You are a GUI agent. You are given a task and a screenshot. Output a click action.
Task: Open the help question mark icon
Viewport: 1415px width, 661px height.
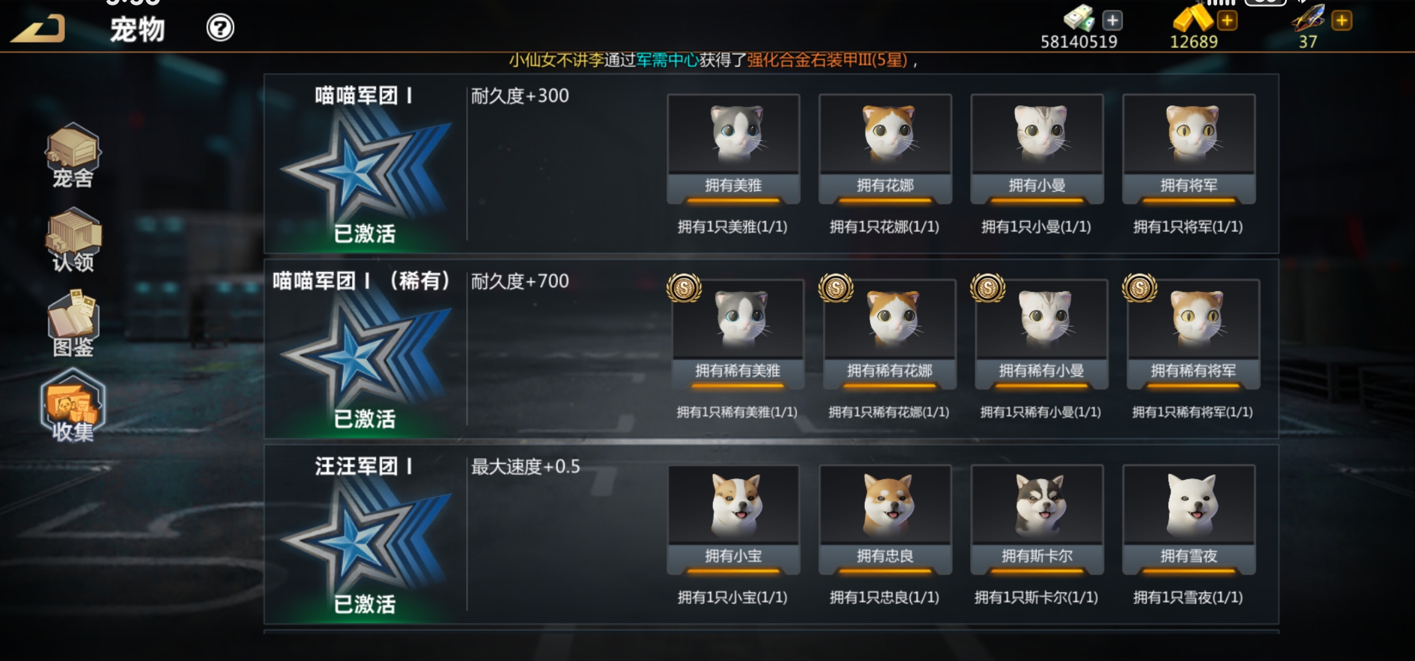click(220, 28)
